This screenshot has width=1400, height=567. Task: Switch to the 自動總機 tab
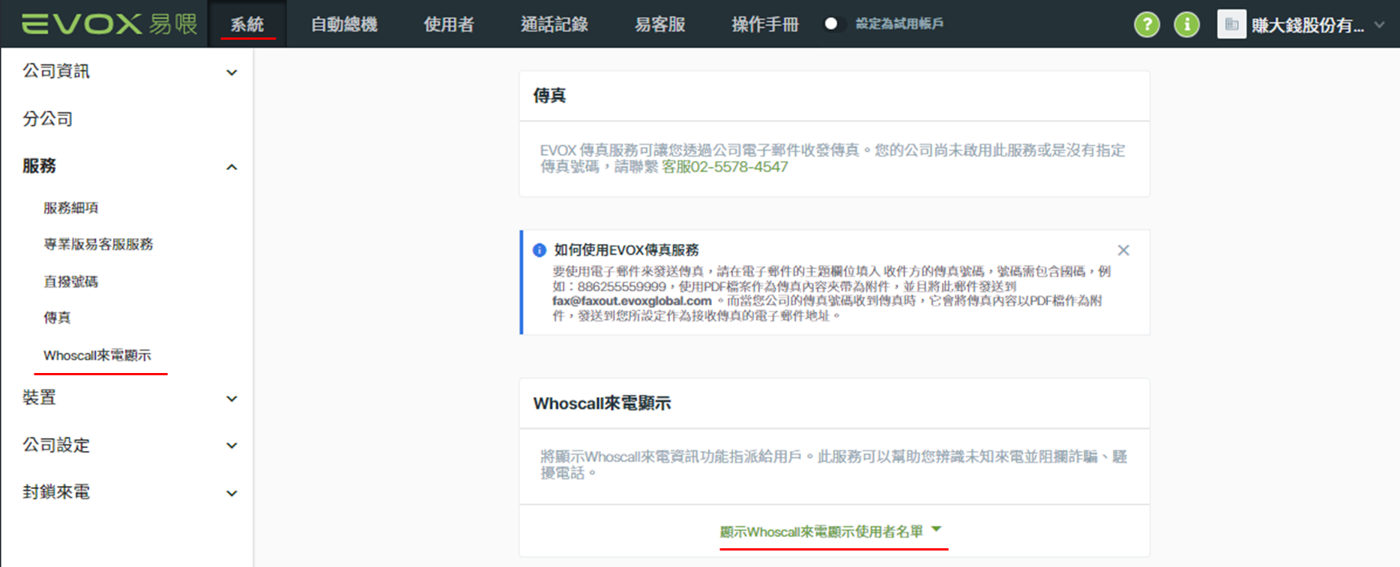[344, 24]
